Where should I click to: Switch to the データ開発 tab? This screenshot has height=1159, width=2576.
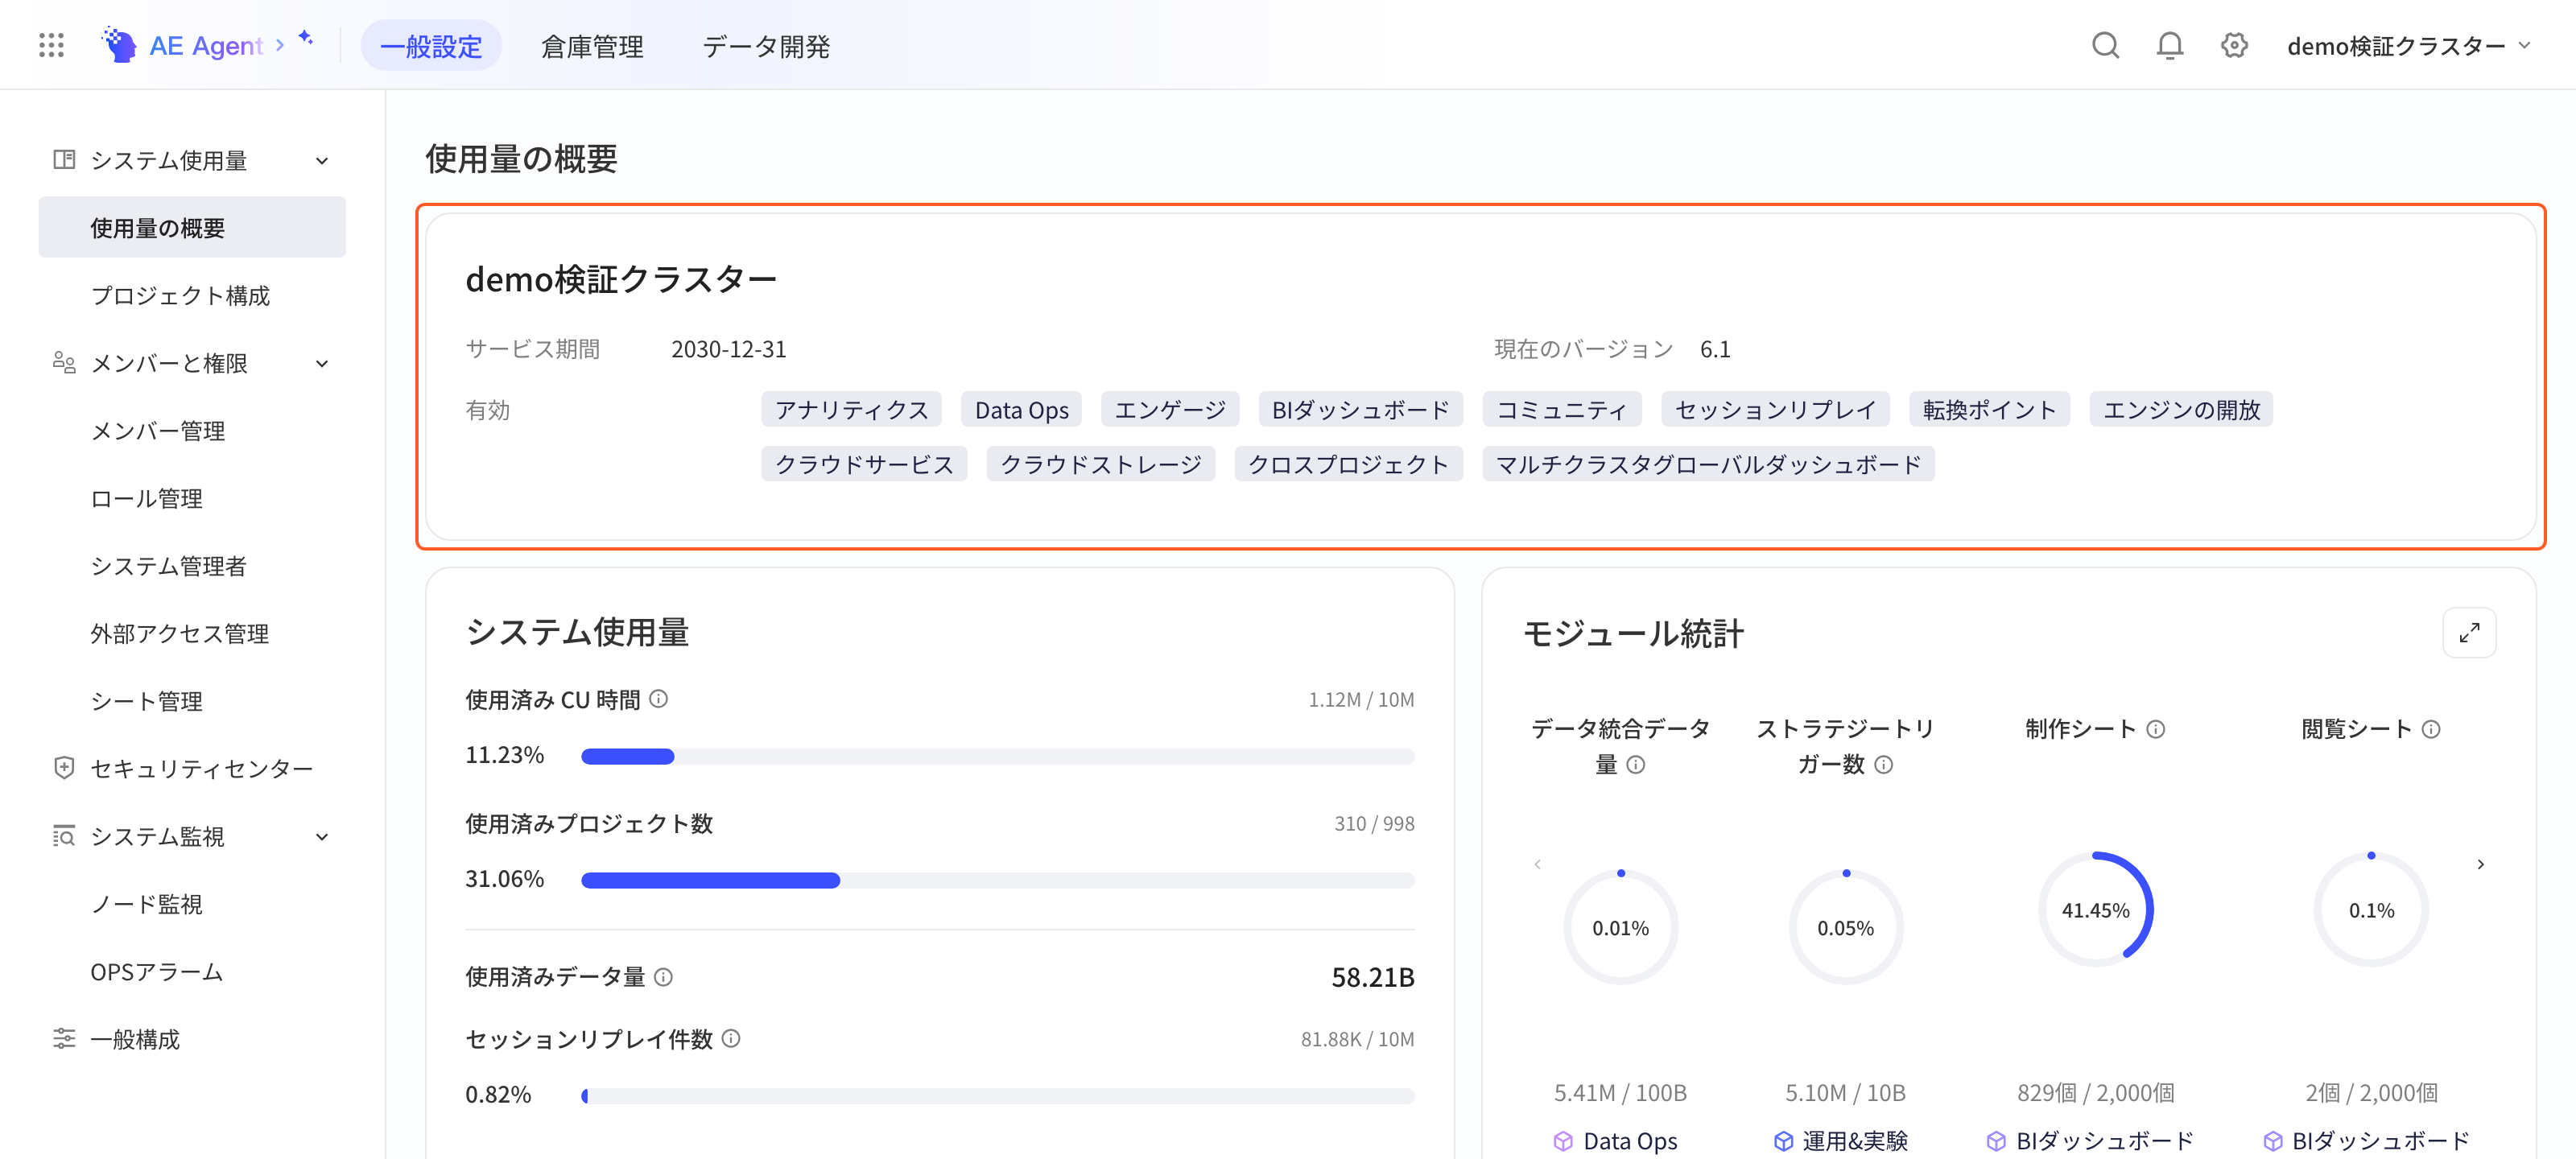coord(766,46)
